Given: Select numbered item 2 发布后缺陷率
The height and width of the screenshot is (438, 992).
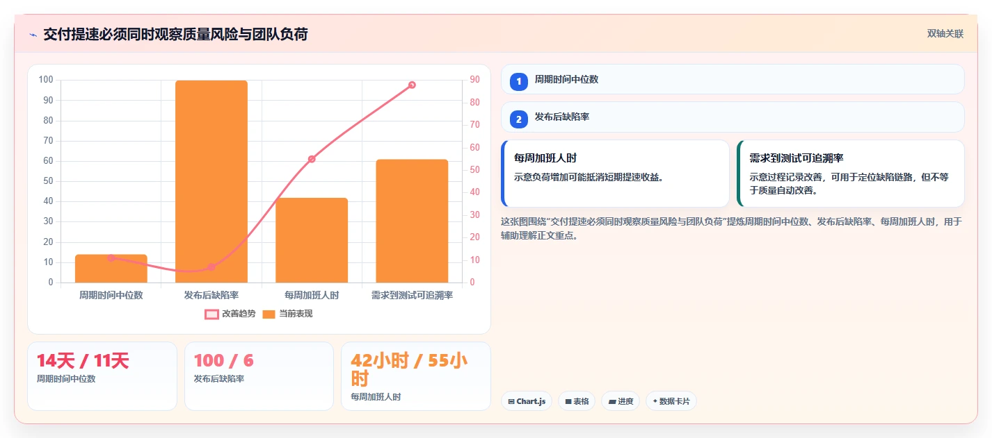Looking at the screenshot, I should pyautogui.click(x=733, y=117).
